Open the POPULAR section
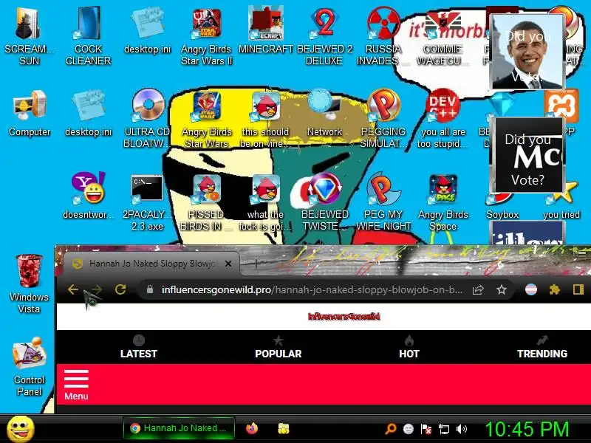The width and height of the screenshot is (591, 443). click(x=279, y=347)
